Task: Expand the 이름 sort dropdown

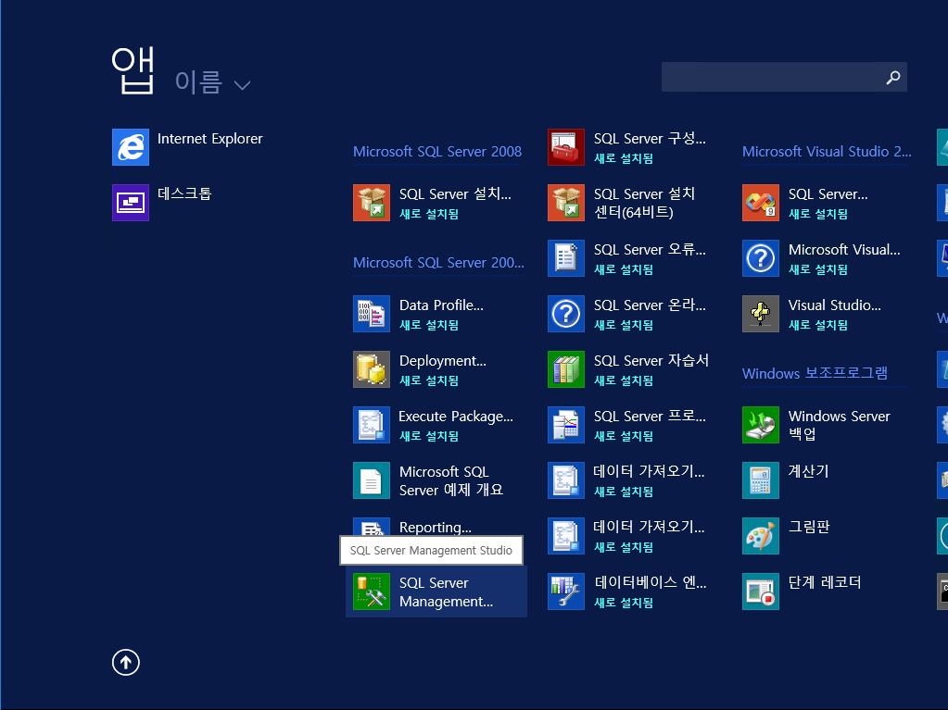Action: (x=212, y=82)
